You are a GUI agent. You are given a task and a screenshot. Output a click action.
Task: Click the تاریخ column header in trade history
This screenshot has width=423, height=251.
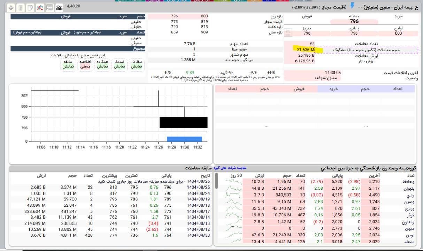pos(203,176)
